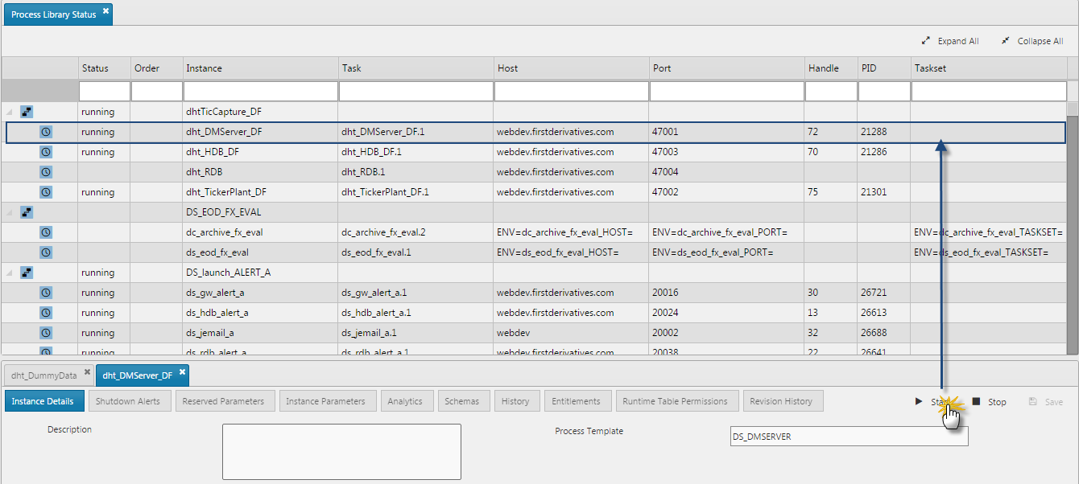Sort by the Status column header
Image resolution: width=1079 pixels, height=484 pixels.
104,68
